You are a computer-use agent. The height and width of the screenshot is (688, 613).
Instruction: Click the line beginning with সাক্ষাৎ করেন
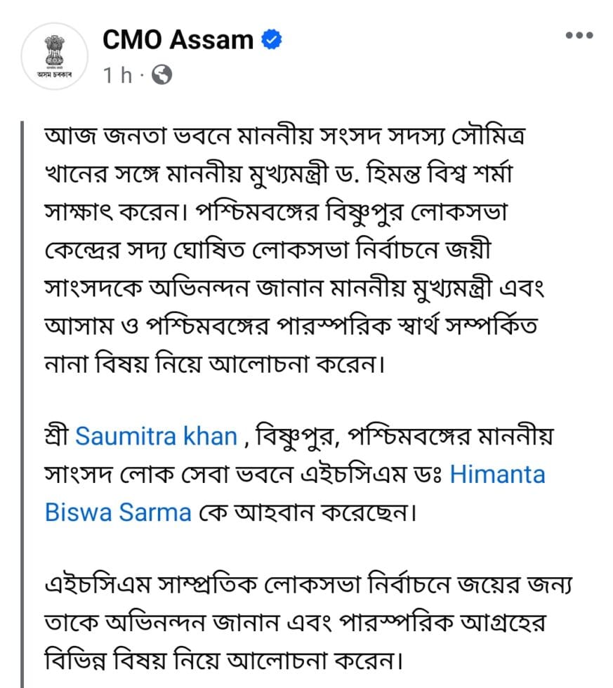point(275,212)
